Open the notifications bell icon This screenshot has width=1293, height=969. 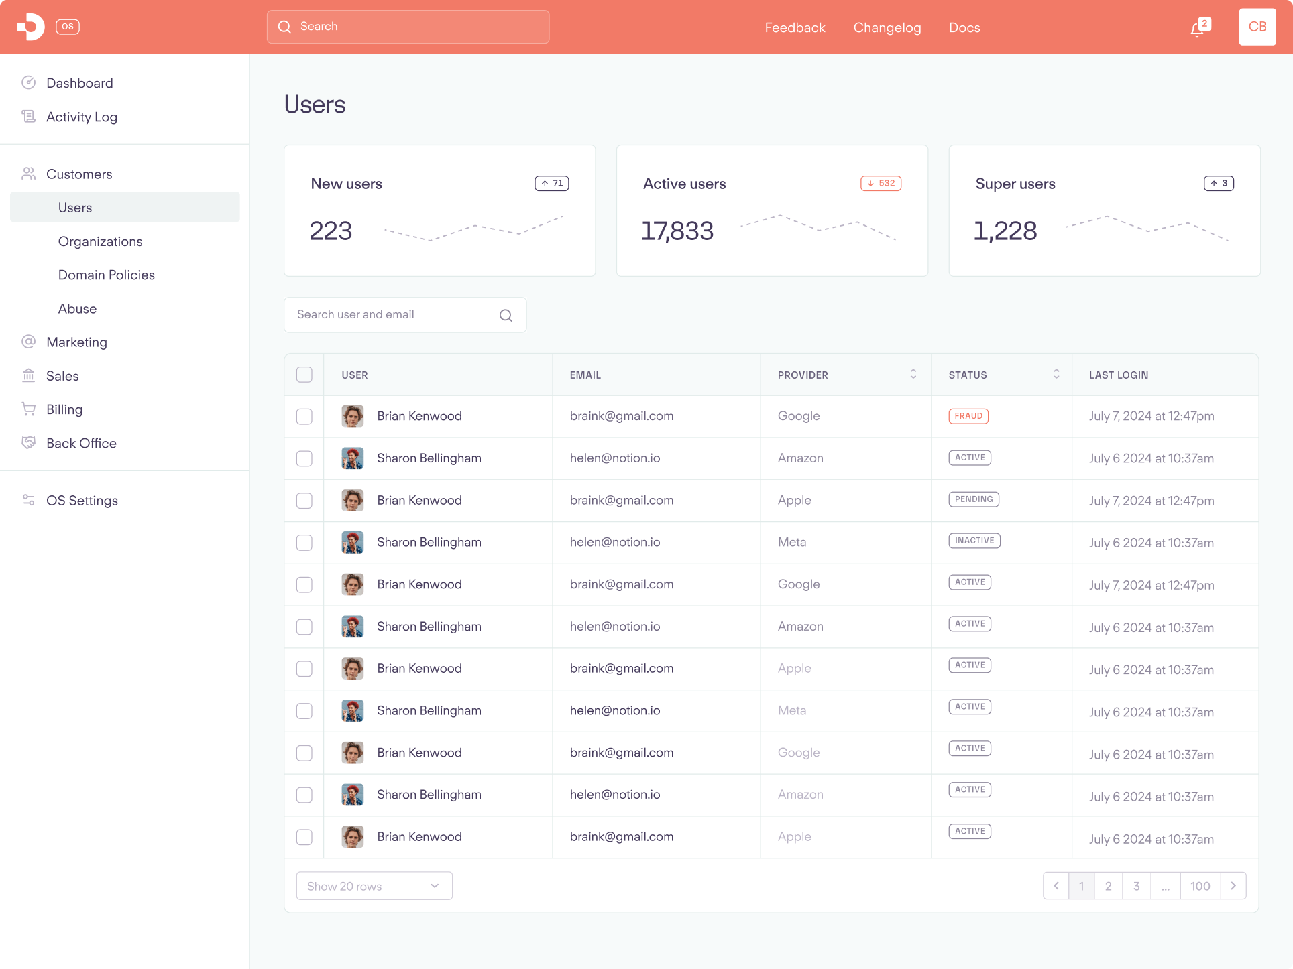point(1198,29)
